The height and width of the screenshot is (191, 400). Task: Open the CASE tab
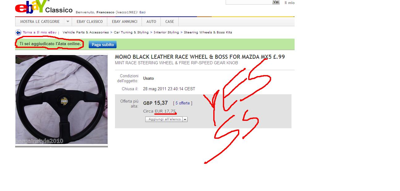tap(170, 22)
